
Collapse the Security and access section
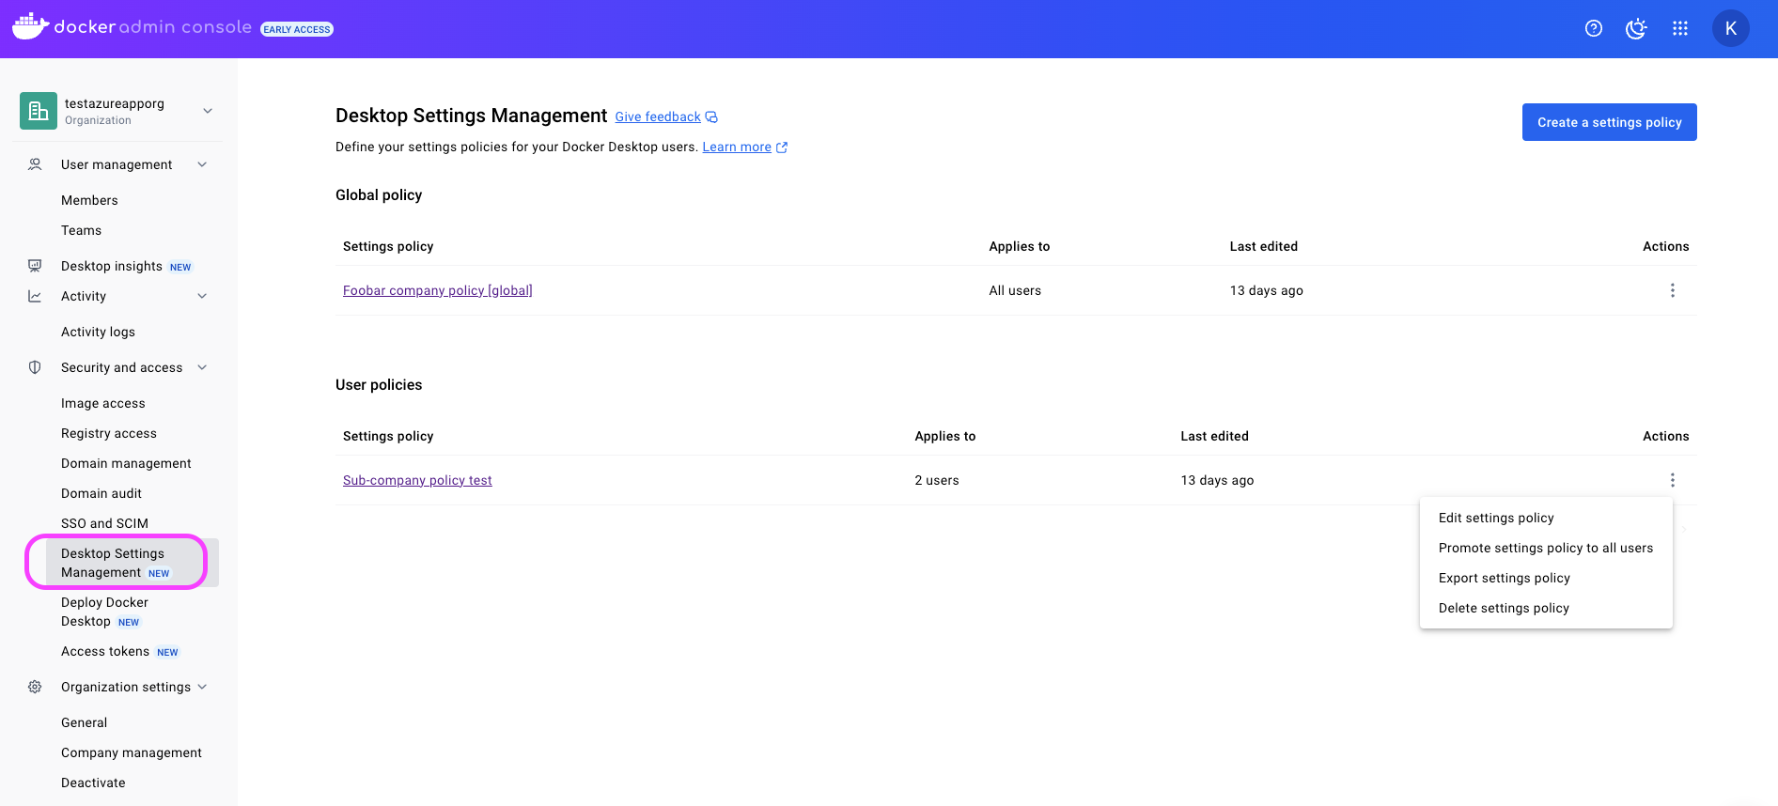coord(202,367)
